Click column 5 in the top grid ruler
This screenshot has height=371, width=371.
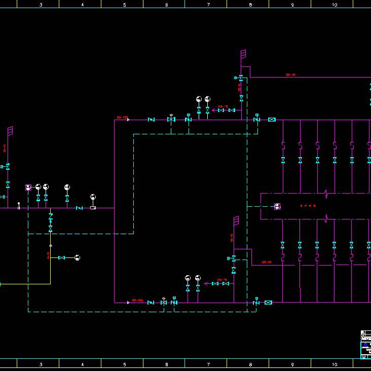click(124, 4)
